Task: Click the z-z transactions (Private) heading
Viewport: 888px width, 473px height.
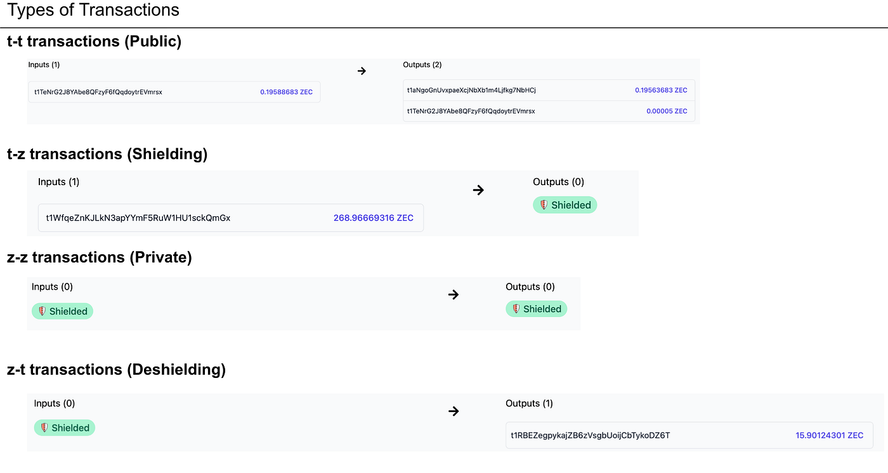Action: coord(99,257)
